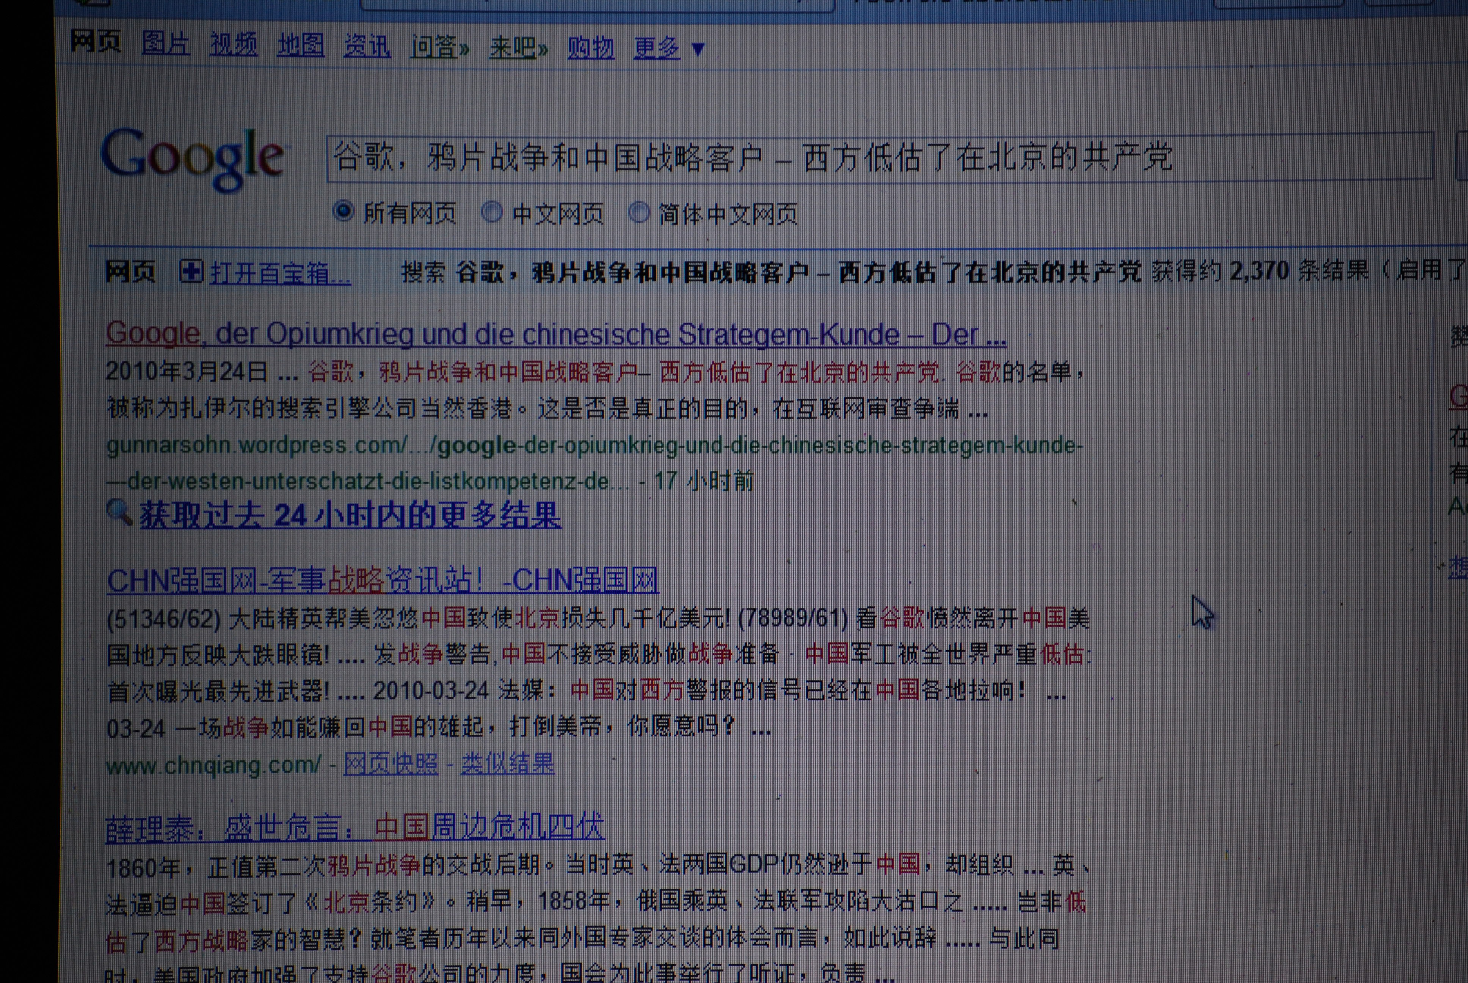Open the 来吧» link
The height and width of the screenshot is (983, 1468).
point(518,47)
